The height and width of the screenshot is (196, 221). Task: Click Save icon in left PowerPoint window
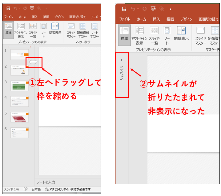[x=8, y=8]
